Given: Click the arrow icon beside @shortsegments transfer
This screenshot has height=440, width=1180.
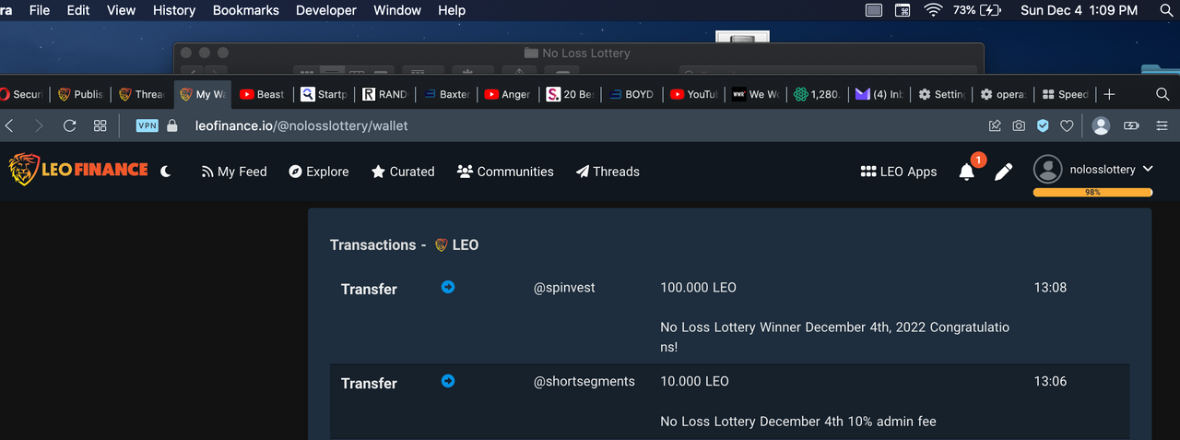Looking at the screenshot, I should (448, 381).
